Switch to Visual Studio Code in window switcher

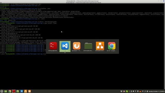coord(65,47)
